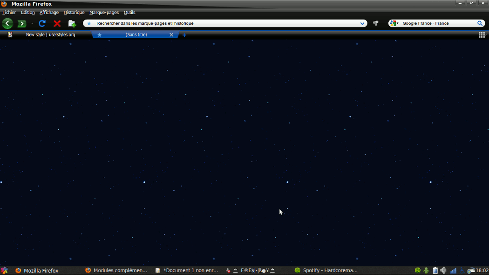Image resolution: width=489 pixels, height=275 pixels.
Task: Go back with the green back arrow
Action: pos(7,23)
